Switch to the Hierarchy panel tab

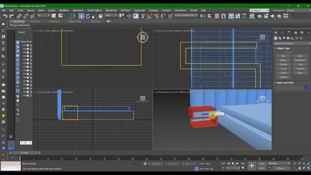[289, 33]
